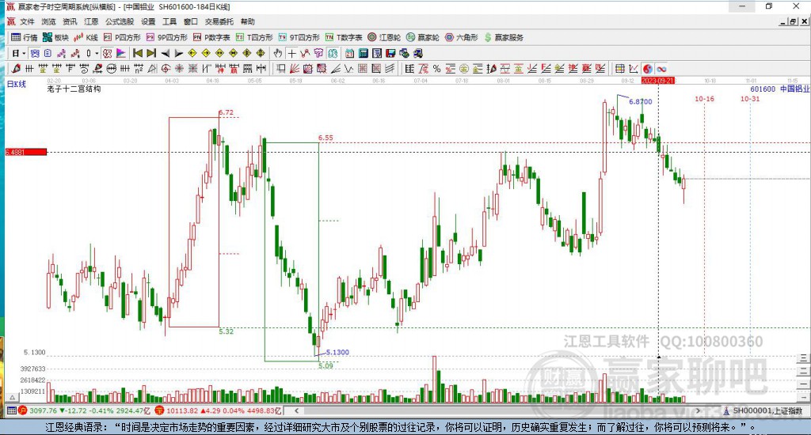Click the percent sign drawing tool
The image size is (811, 435).
436,69
